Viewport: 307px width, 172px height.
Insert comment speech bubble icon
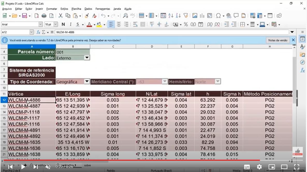click(x=236, y=16)
